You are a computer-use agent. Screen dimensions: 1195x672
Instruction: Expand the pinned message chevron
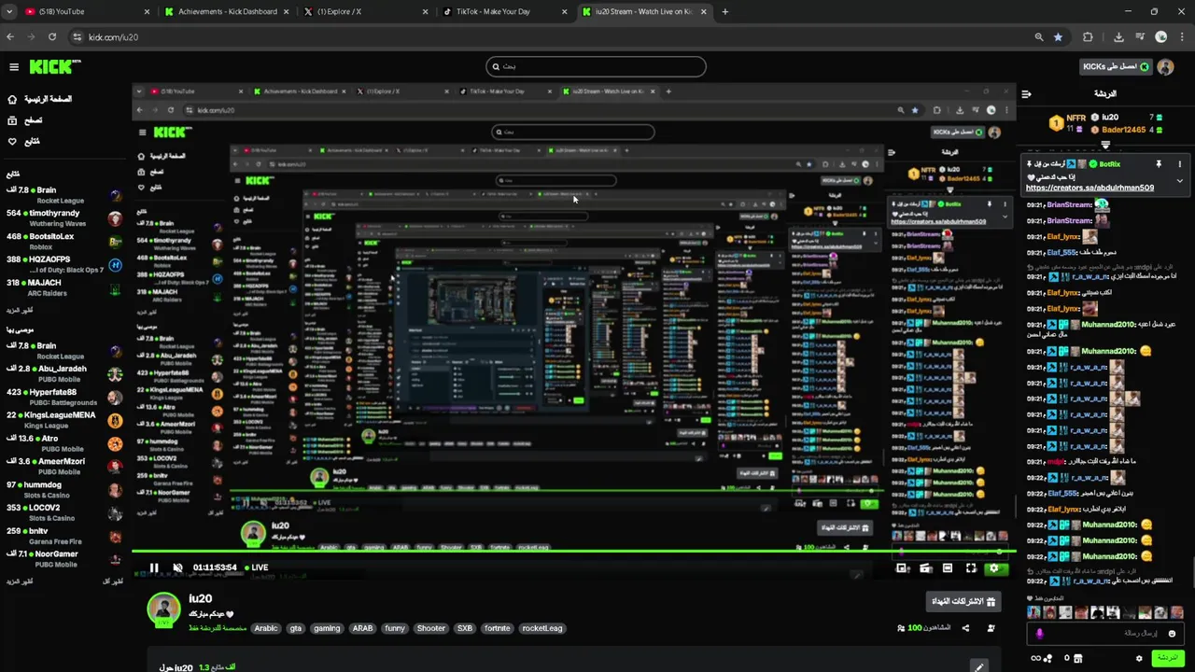1179,181
